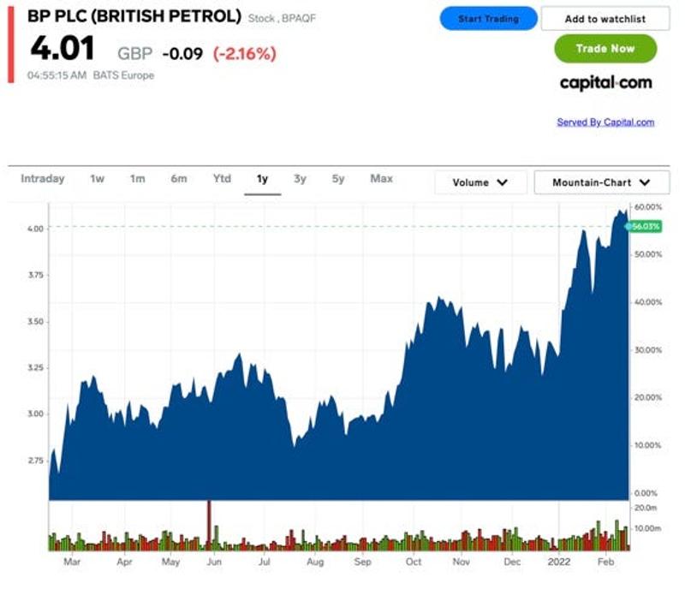
Task: Click the BPAQF ticker symbol text
Action: tap(298, 18)
